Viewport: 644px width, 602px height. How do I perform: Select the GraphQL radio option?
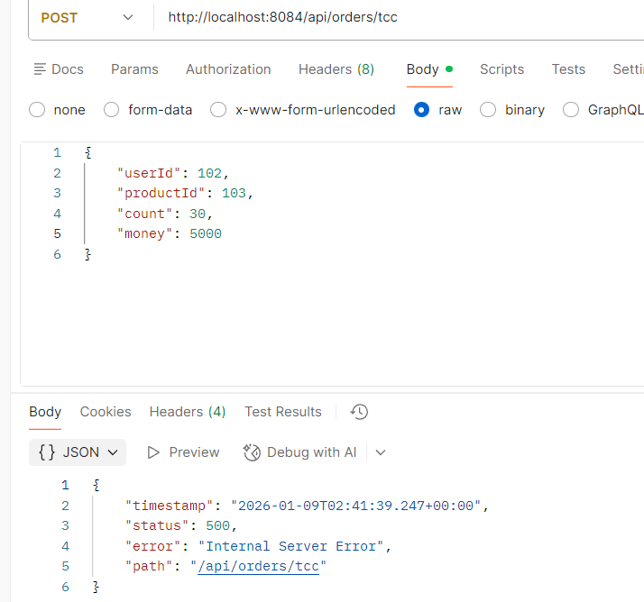[x=571, y=110]
